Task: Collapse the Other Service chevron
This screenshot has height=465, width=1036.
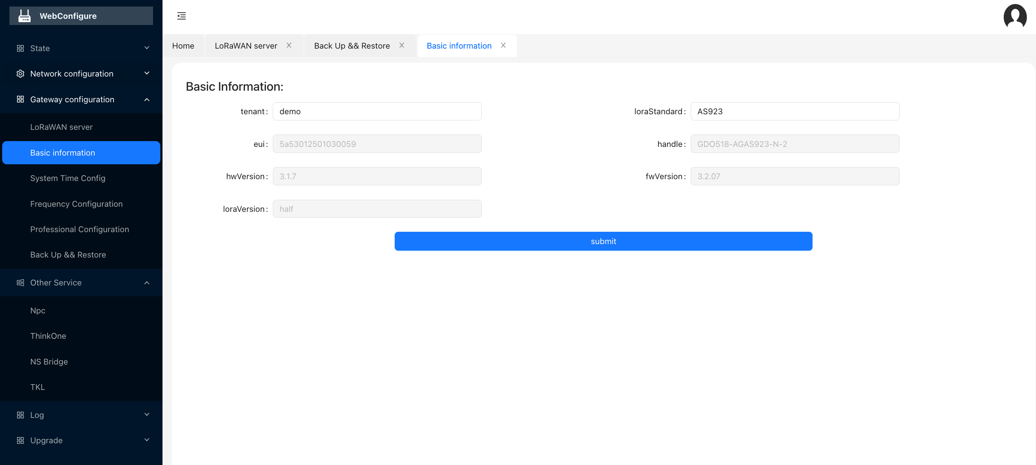Action: pyautogui.click(x=147, y=283)
